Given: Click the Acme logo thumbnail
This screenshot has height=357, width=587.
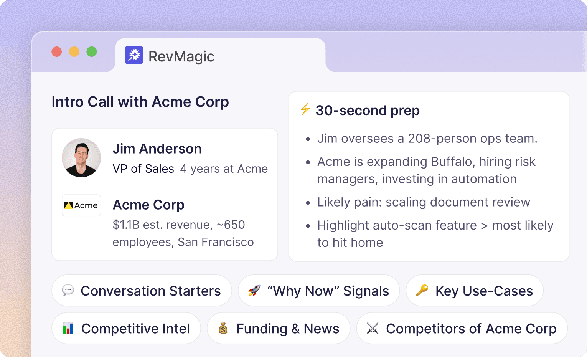Looking at the screenshot, I should 81,205.
